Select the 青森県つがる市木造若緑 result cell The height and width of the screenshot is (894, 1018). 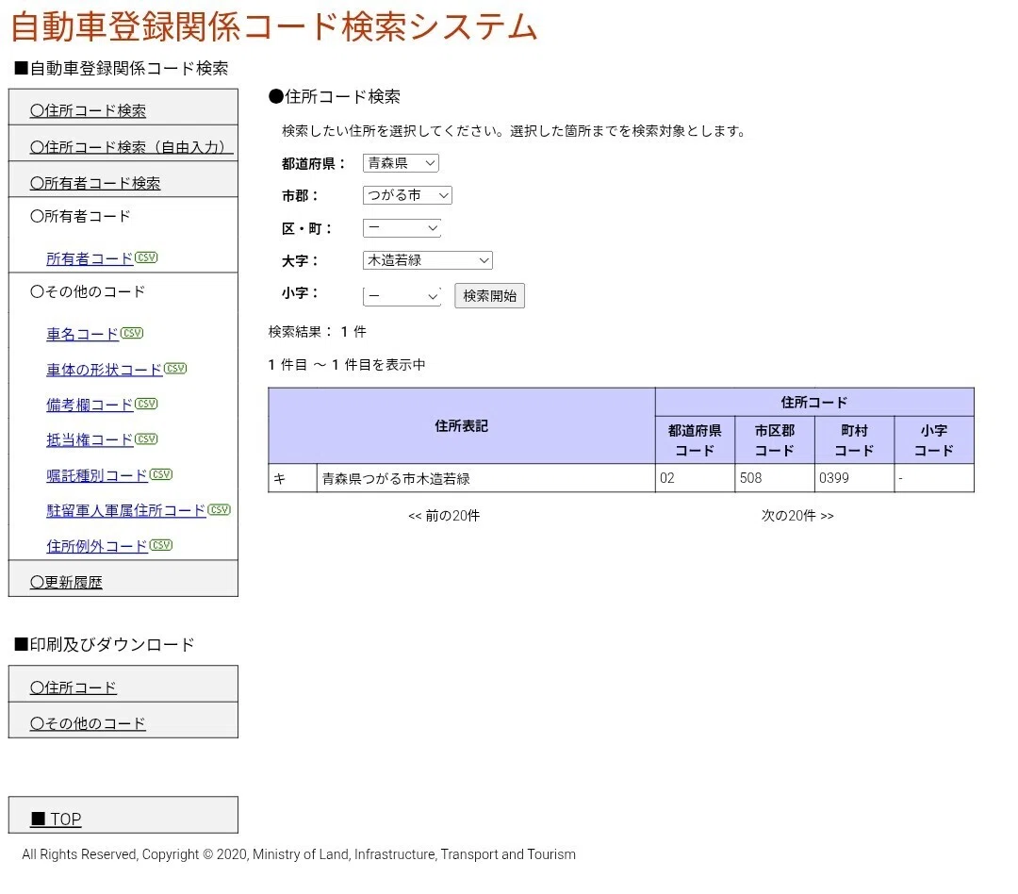(x=485, y=478)
